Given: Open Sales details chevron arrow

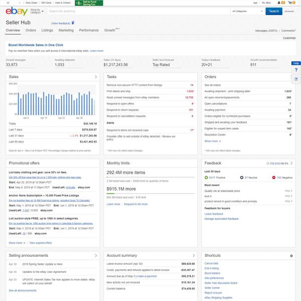Looking at the screenshot, I should coord(96,77).
